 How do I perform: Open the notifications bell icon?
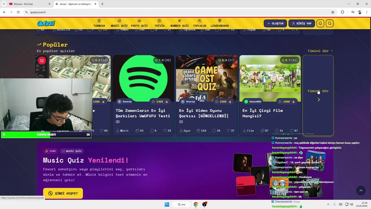320,24
